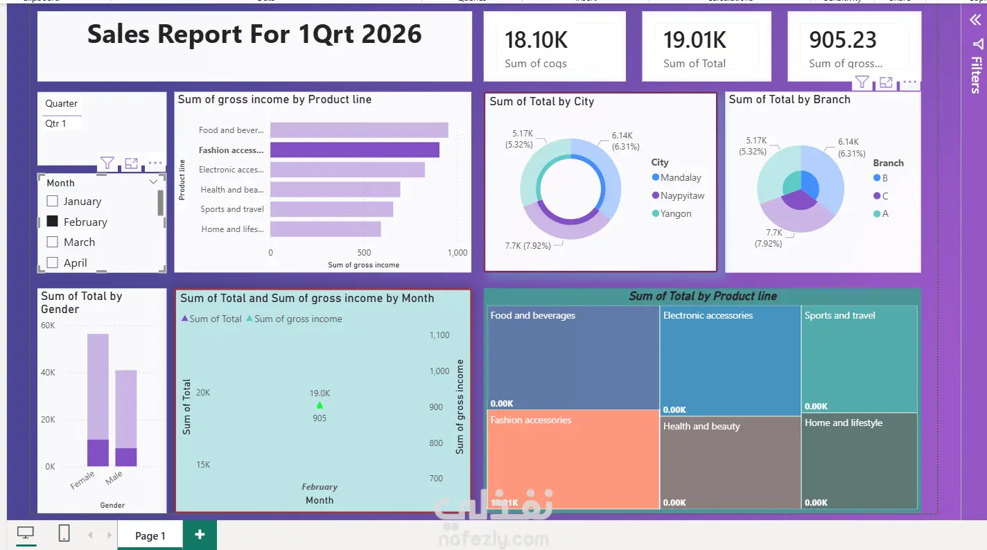Click the Sports and travel treemap tile
The height and width of the screenshot is (550, 987).
point(859,360)
